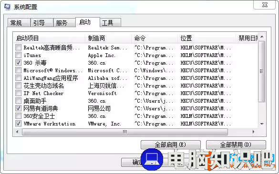Select the 引导 tab
Screen dimensions: 279x174
[41, 23]
